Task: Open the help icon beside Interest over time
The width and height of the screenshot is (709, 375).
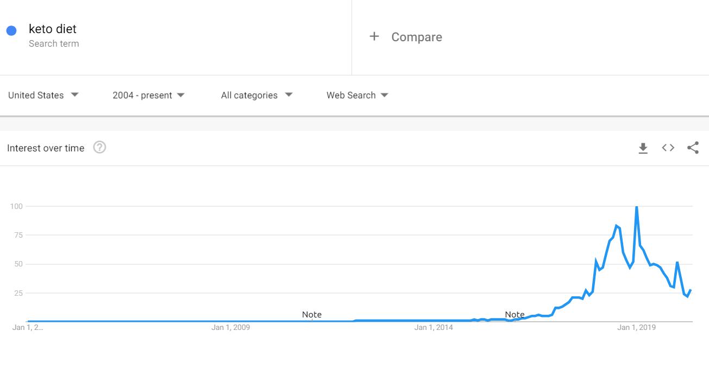Action: pos(99,148)
